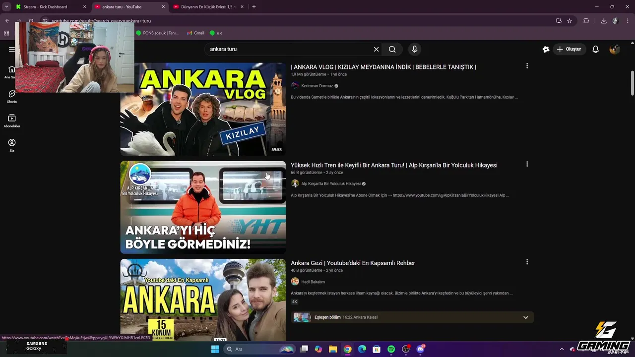This screenshot has height=357, width=635.
Task: Close the Kick Dashboard tab
Action: [x=84, y=7]
